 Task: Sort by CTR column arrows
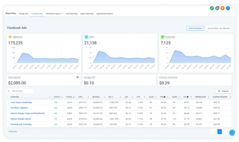click(x=145, y=97)
